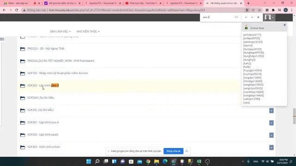The height and width of the screenshot is (166, 296).
Task: Click the SOF2041 folder icon
Action: [23, 98]
